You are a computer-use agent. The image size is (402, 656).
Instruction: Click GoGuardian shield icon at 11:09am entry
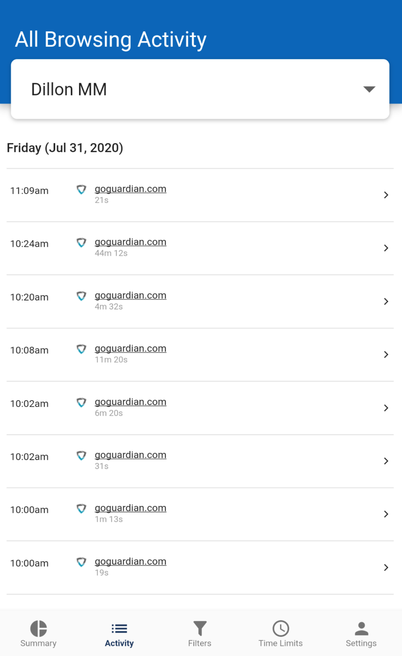pos(81,189)
